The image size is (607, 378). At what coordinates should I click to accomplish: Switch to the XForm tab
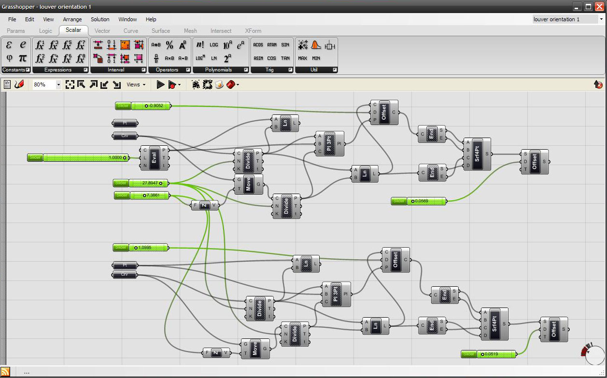coord(253,31)
